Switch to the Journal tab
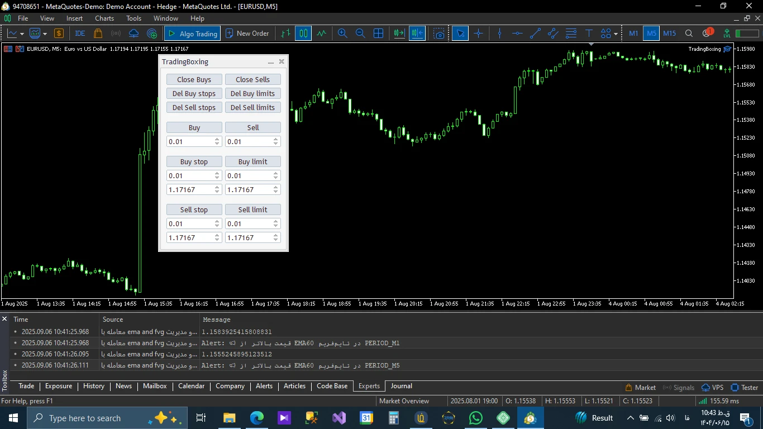The image size is (763, 429). click(401, 386)
